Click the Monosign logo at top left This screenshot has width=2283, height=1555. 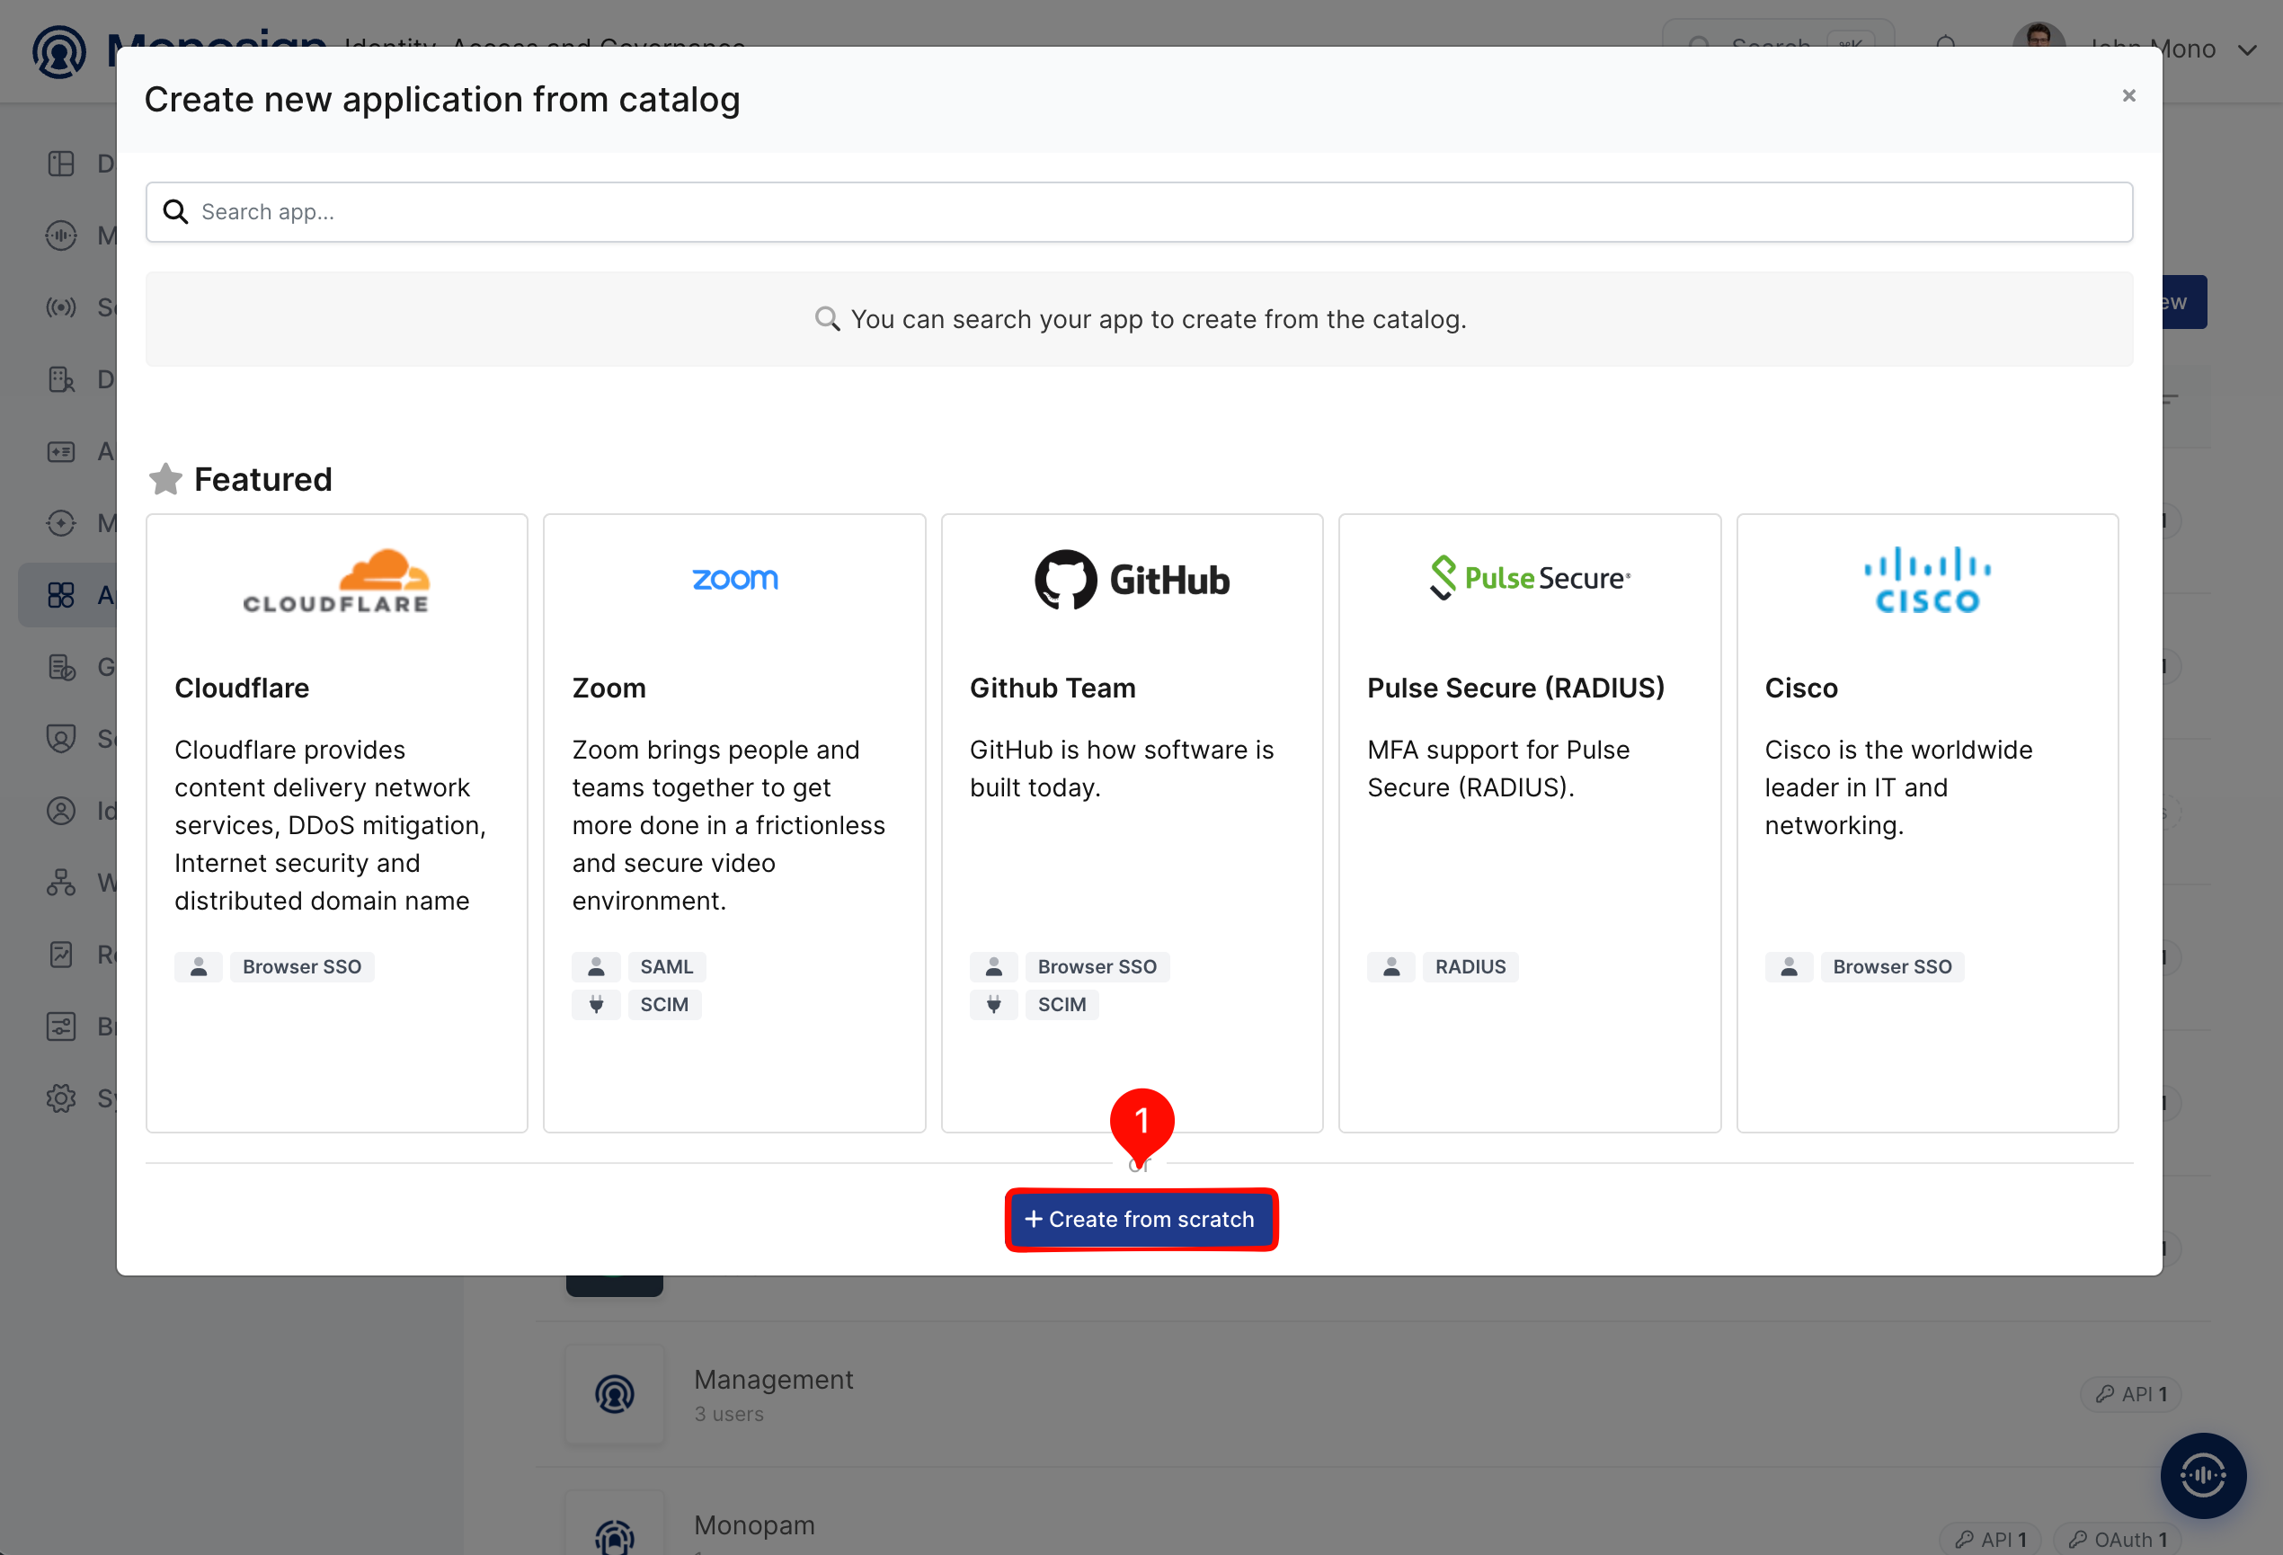tap(59, 51)
